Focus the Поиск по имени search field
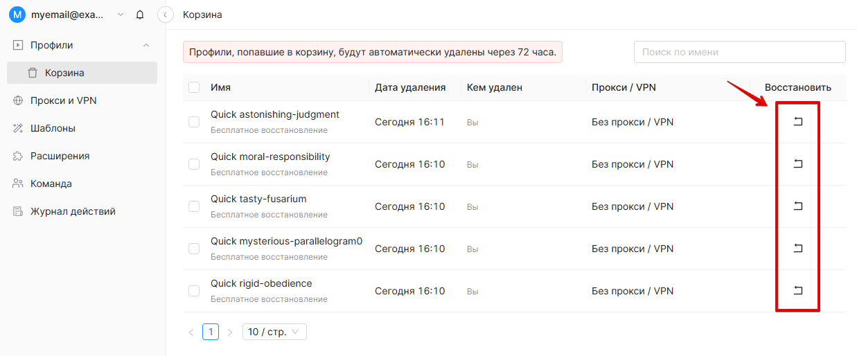 coord(740,52)
